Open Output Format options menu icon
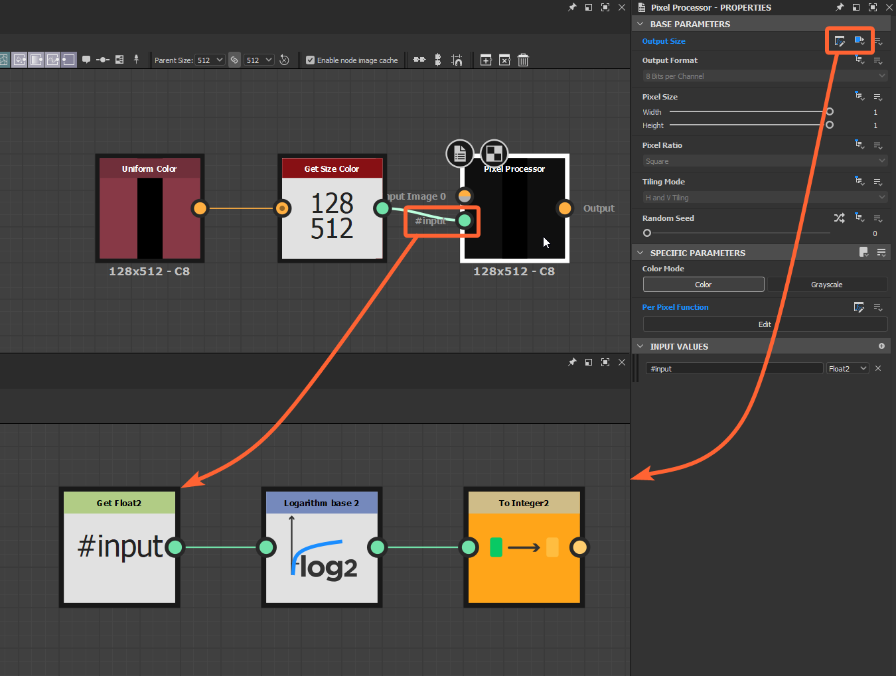 (x=878, y=60)
